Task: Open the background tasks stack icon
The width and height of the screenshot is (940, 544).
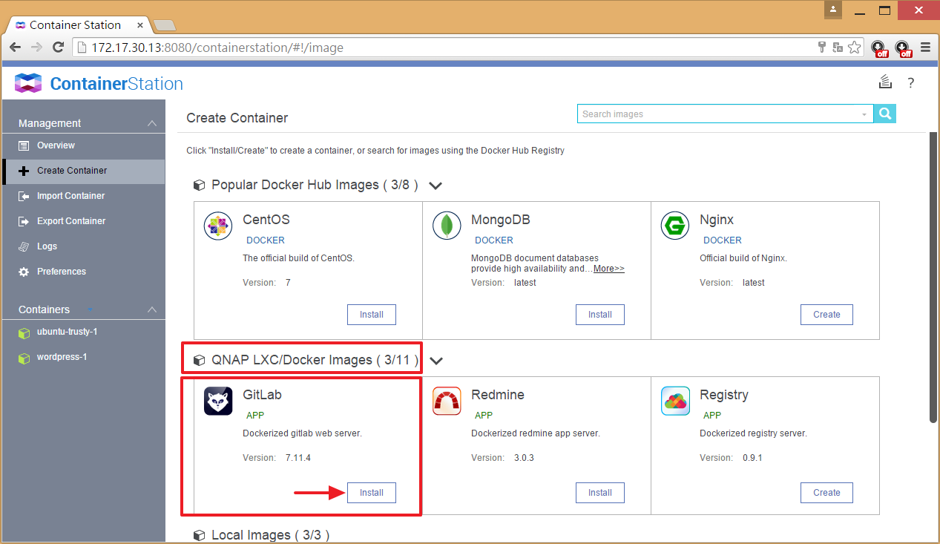Action: [884, 82]
